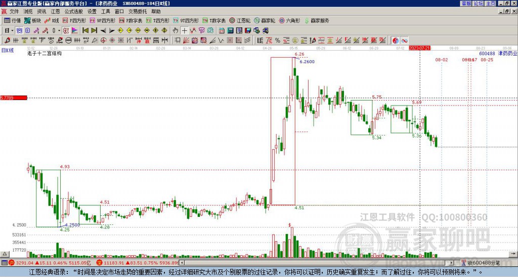
Task: Select the percent % line tool
Action: pyautogui.click(x=278, y=40)
